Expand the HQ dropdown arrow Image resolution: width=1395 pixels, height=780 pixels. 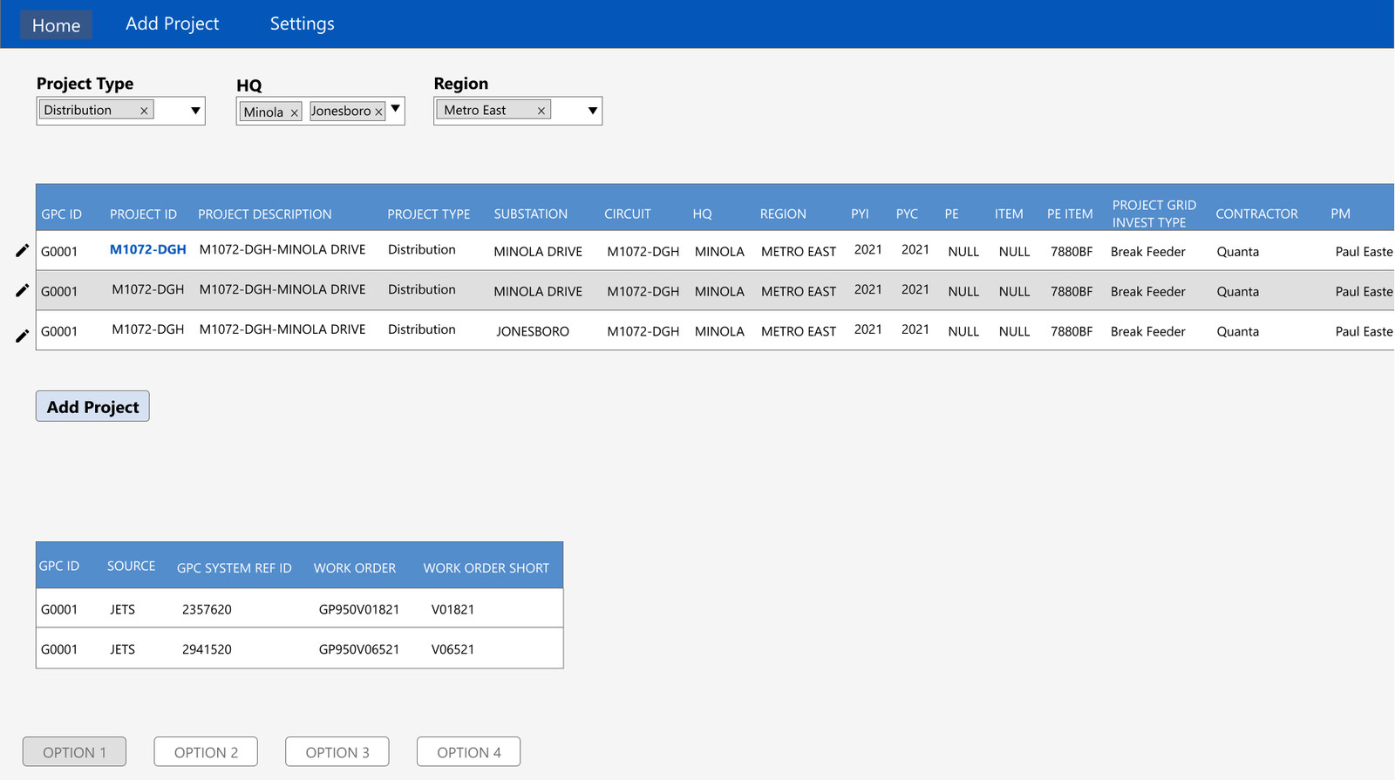coord(395,109)
